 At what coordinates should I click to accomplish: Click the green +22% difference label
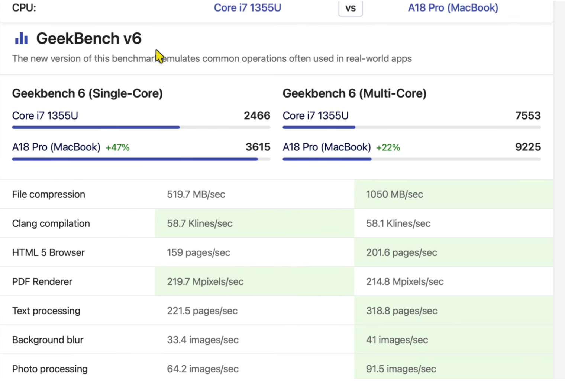coord(388,148)
